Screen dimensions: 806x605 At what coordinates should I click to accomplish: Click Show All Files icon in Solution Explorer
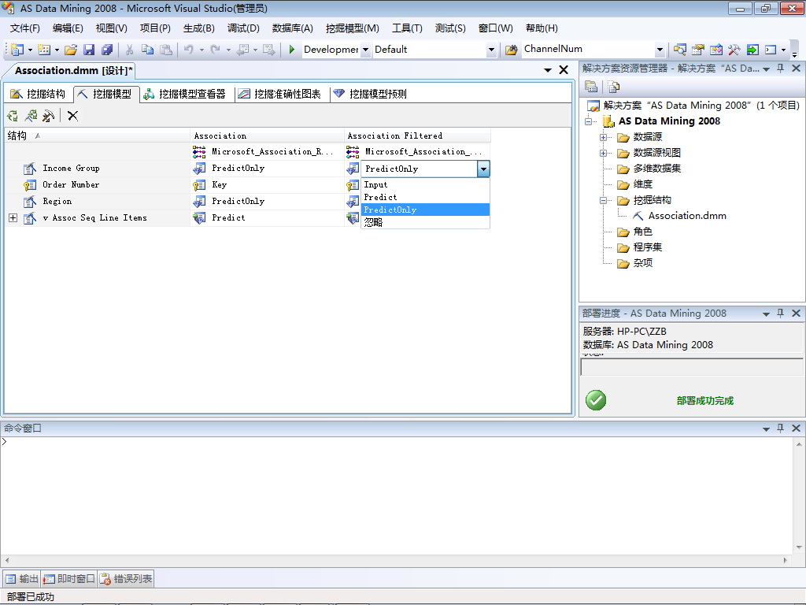click(x=613, y=87)
